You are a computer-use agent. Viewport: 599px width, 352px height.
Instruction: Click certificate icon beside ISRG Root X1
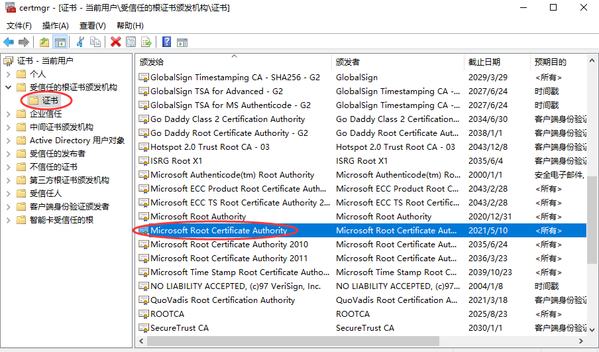tap(144, 161)
